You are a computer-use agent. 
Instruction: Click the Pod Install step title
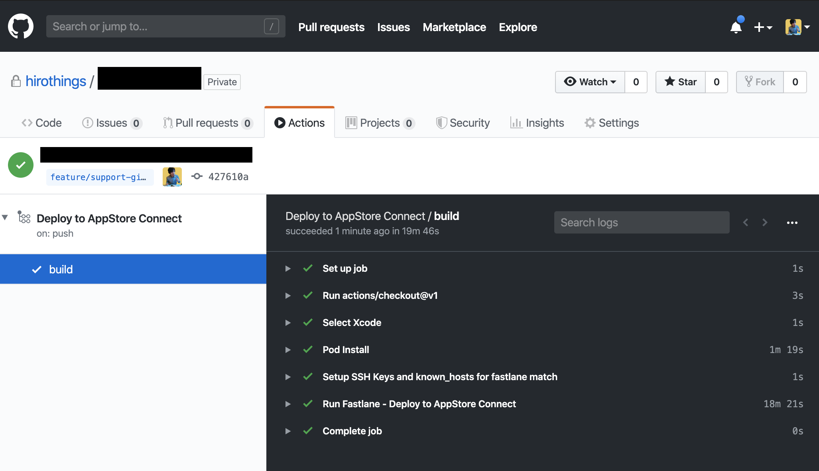[x=346, y=350]
